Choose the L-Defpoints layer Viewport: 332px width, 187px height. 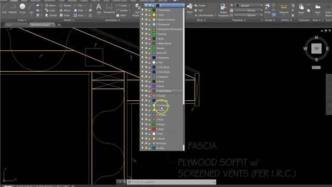pos(162,58)
